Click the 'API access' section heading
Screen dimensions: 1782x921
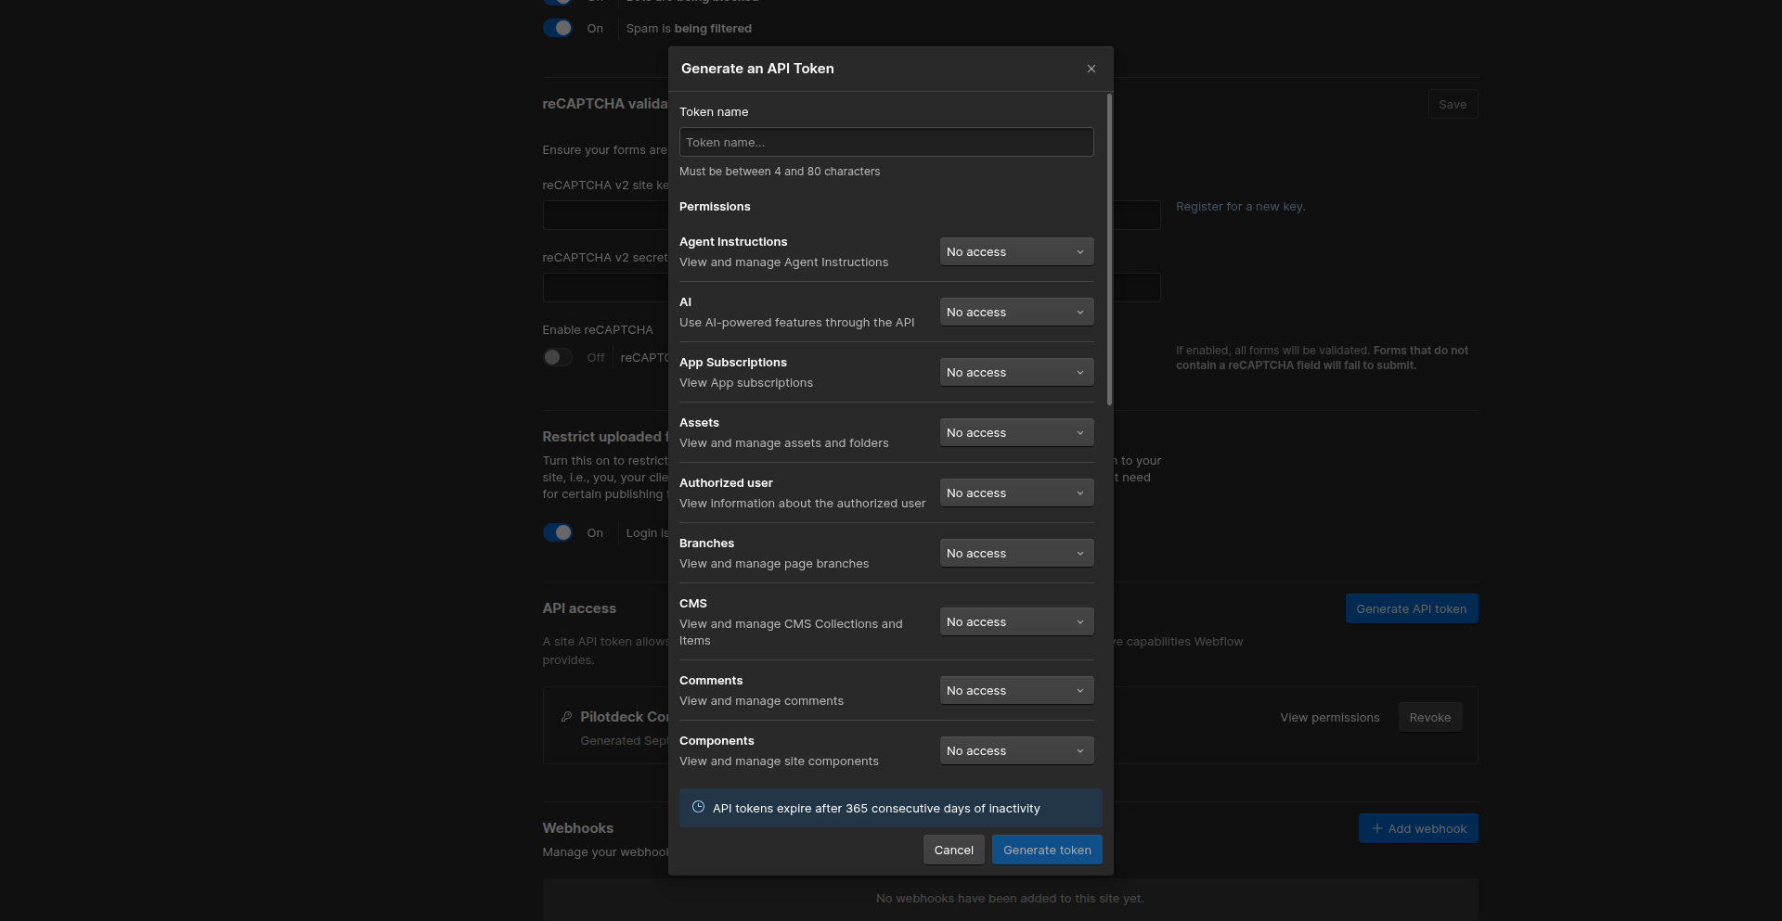(x=579, y=608)
